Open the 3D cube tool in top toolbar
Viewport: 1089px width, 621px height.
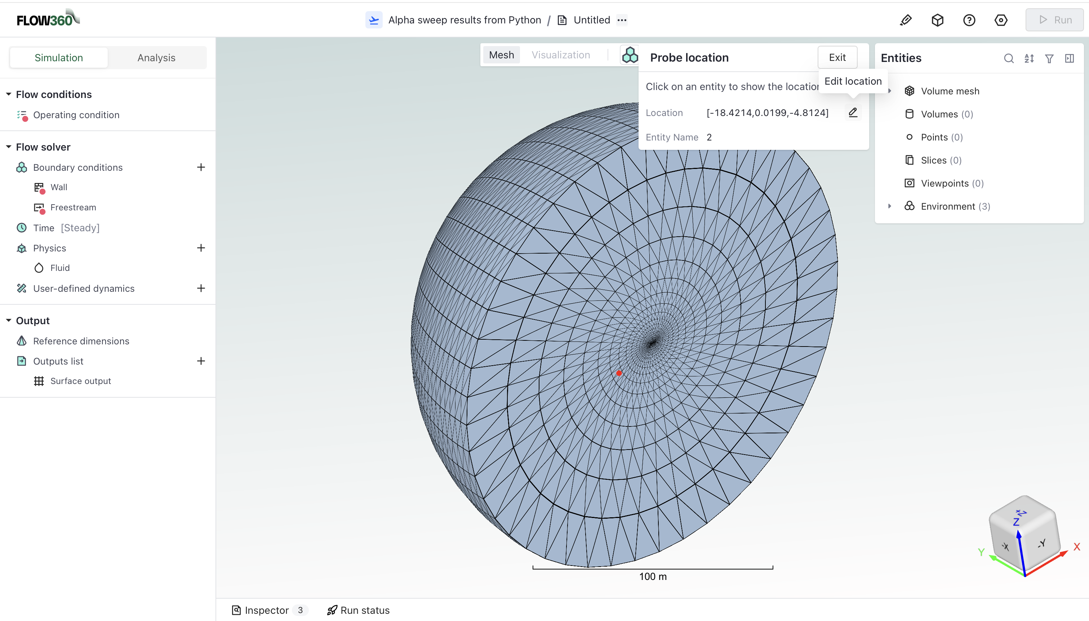pos(937,19)
